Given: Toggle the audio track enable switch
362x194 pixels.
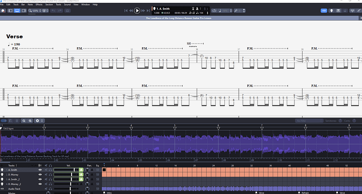Looking at the screenshot, I should coord(4,121).
